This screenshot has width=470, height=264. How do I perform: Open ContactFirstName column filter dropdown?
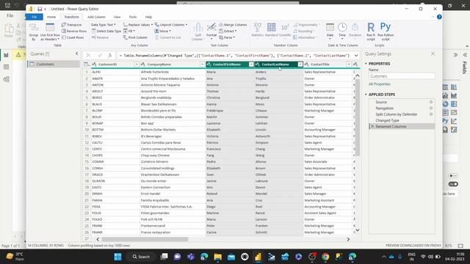(251, 65)
